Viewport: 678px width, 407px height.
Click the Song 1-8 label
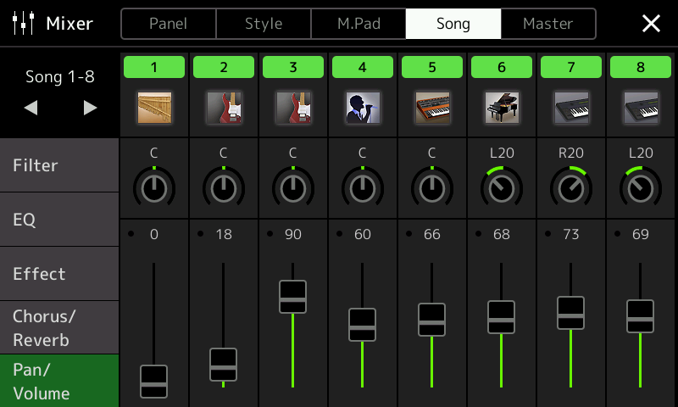point(60,77)
